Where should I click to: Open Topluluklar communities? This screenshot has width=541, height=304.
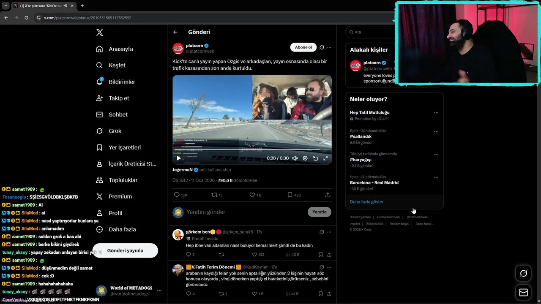[117, 180]
